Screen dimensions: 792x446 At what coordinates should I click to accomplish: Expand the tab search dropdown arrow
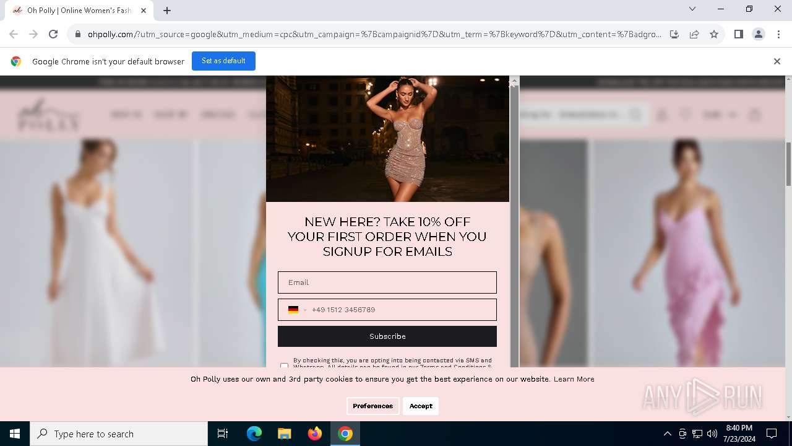click(x=692, y=9)
